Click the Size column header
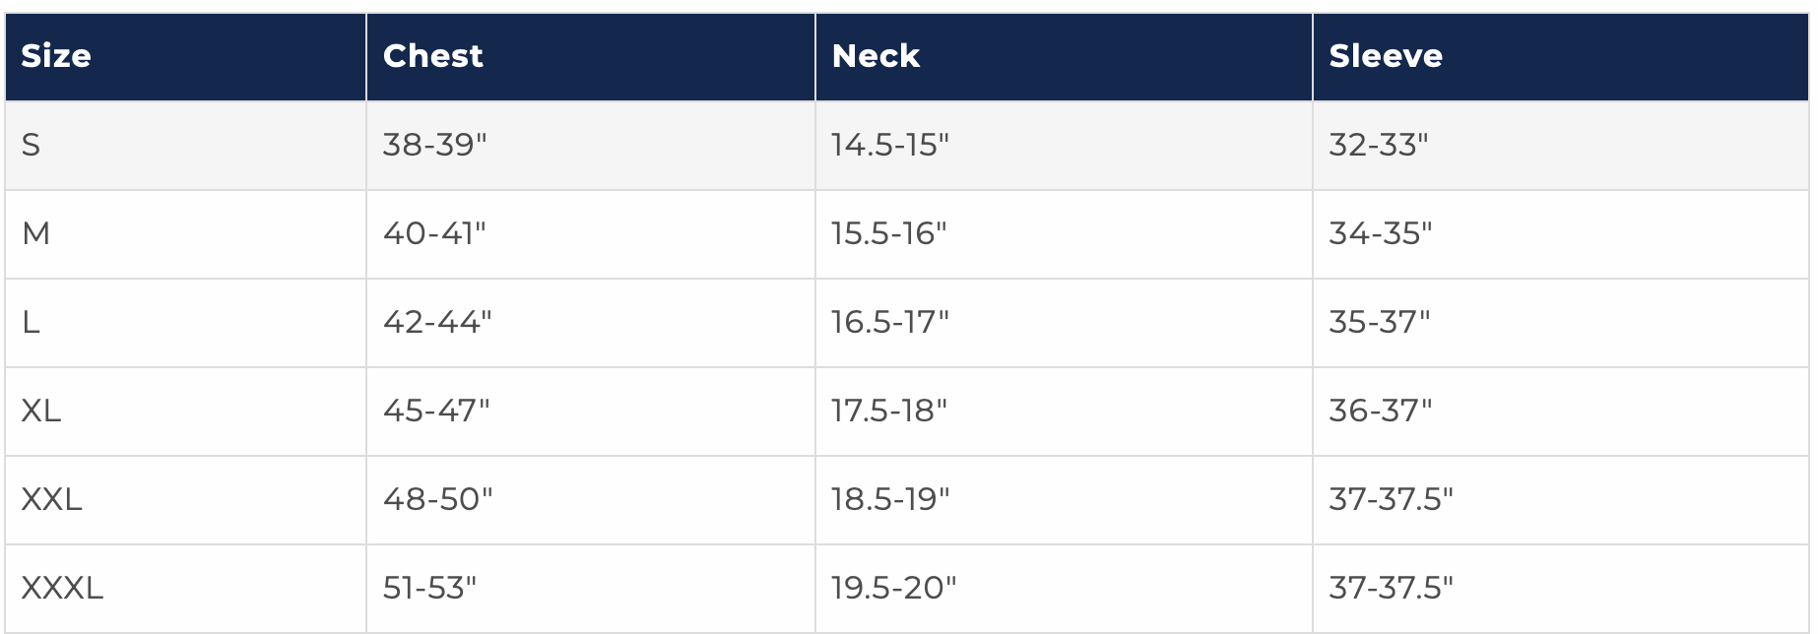Viewport: 1818px width, 634px height. (x=56, y=56)
